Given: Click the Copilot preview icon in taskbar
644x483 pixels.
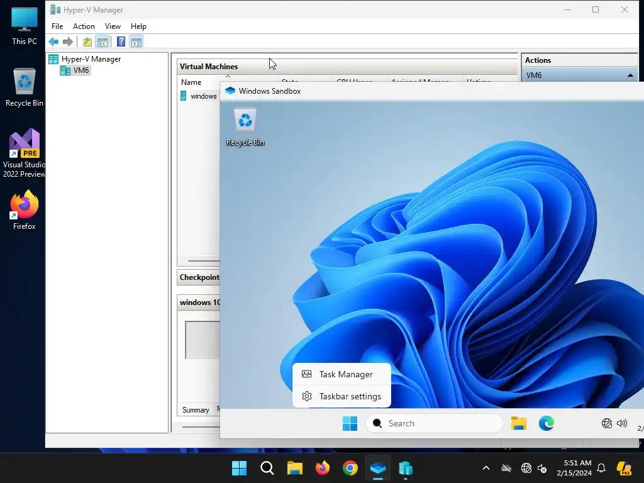Looking at the screenshot, I should tap(625, 468).
